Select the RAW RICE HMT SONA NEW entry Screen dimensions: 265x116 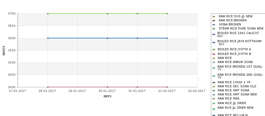(x=237, y=94)
